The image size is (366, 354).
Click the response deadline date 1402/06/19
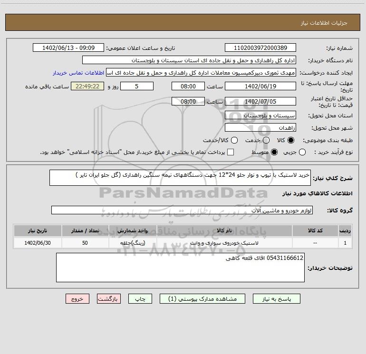[260, 86]
